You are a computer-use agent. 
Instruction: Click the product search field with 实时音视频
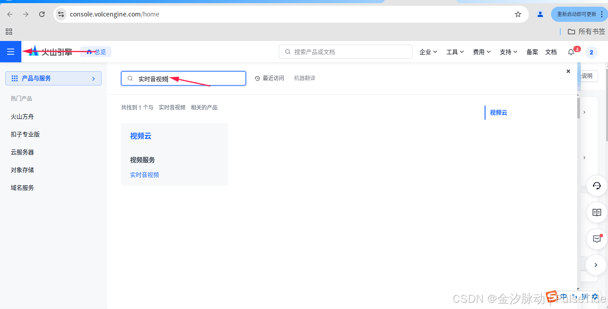(184, 78)
